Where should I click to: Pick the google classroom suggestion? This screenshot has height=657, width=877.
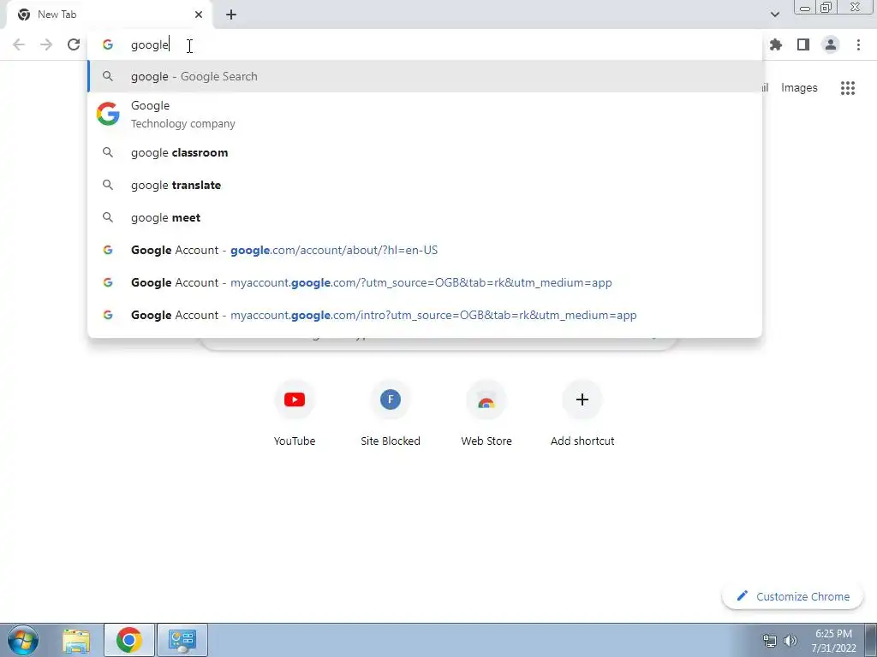pos(425,152)
